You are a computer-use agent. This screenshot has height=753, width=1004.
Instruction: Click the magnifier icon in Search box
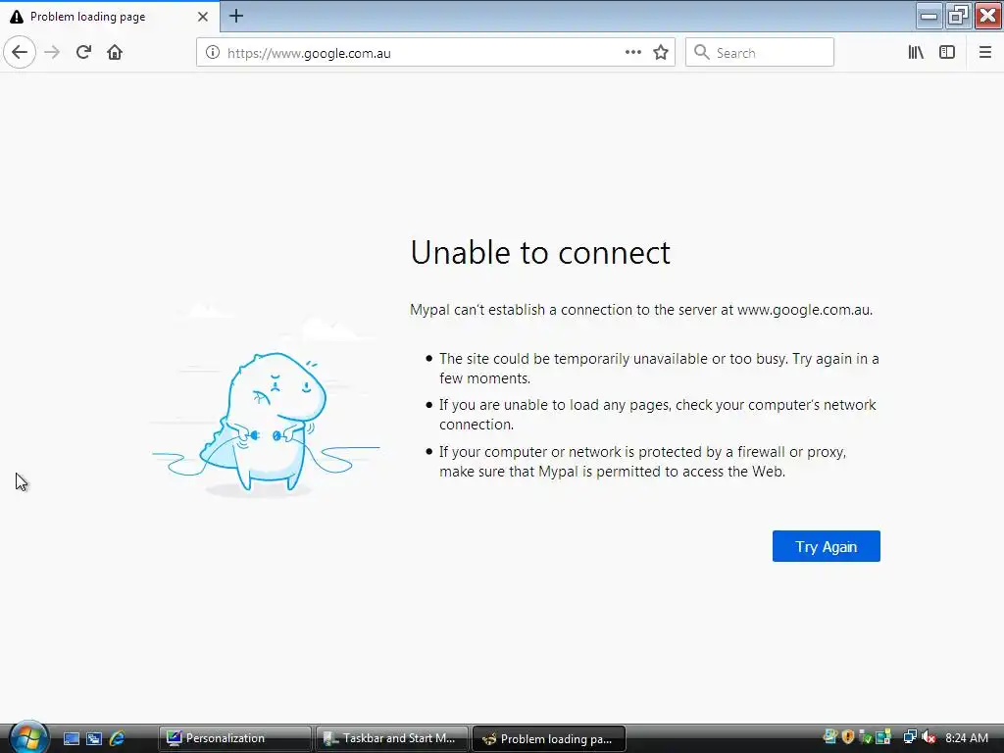(x=702, y=53)
